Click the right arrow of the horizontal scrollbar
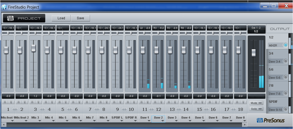 [244, 125]
